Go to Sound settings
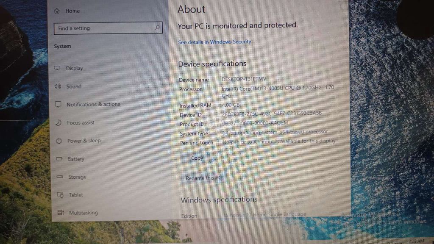Image resolution: width=434 pixels, height=244 pixels. 74,86
